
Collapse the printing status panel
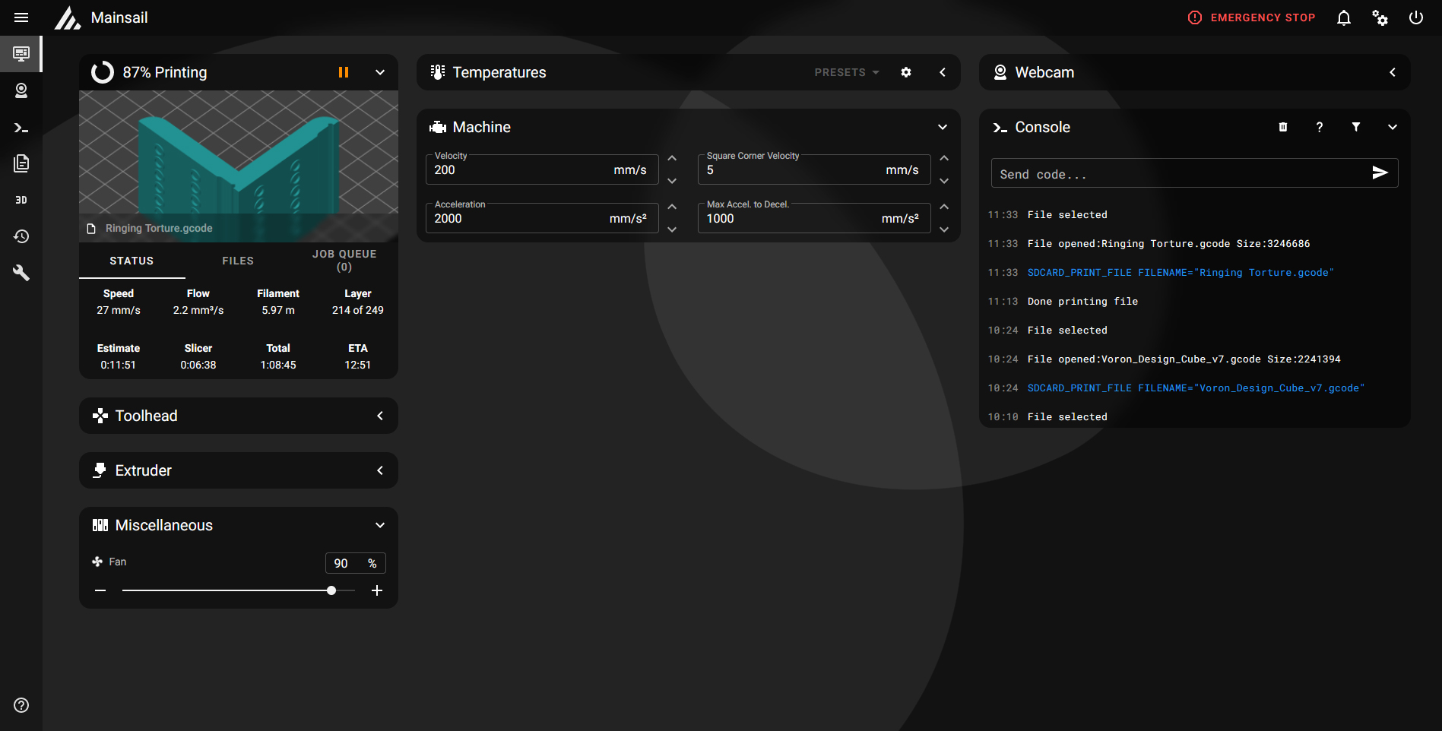380,72
